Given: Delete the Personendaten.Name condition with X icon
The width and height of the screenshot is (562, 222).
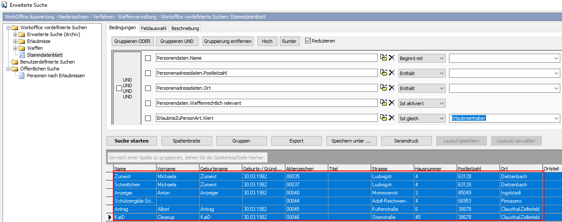Looking at the screenshot, I should [x=392, y=58].
